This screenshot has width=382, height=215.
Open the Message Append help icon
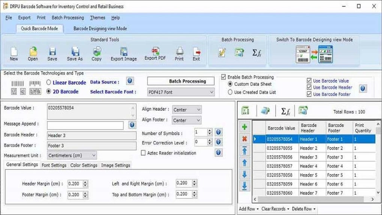[132, 125]
